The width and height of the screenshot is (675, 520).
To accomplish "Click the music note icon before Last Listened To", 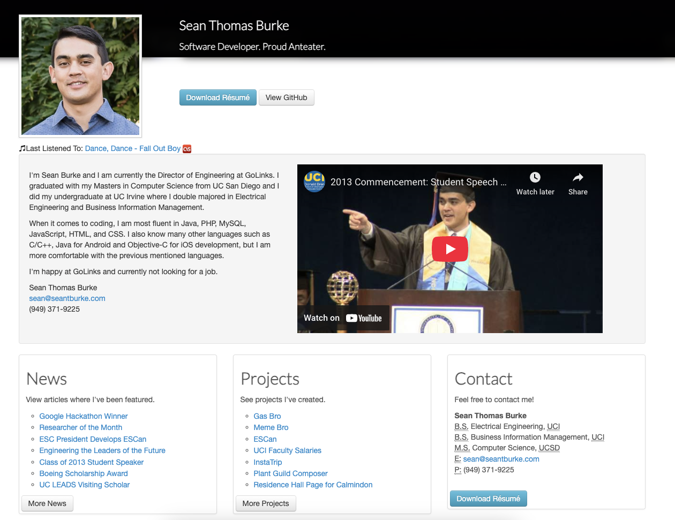I will [22, 148].
